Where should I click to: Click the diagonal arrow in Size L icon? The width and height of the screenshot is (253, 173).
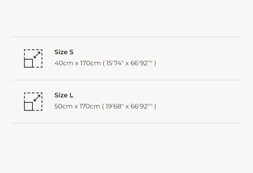point(37,98)
